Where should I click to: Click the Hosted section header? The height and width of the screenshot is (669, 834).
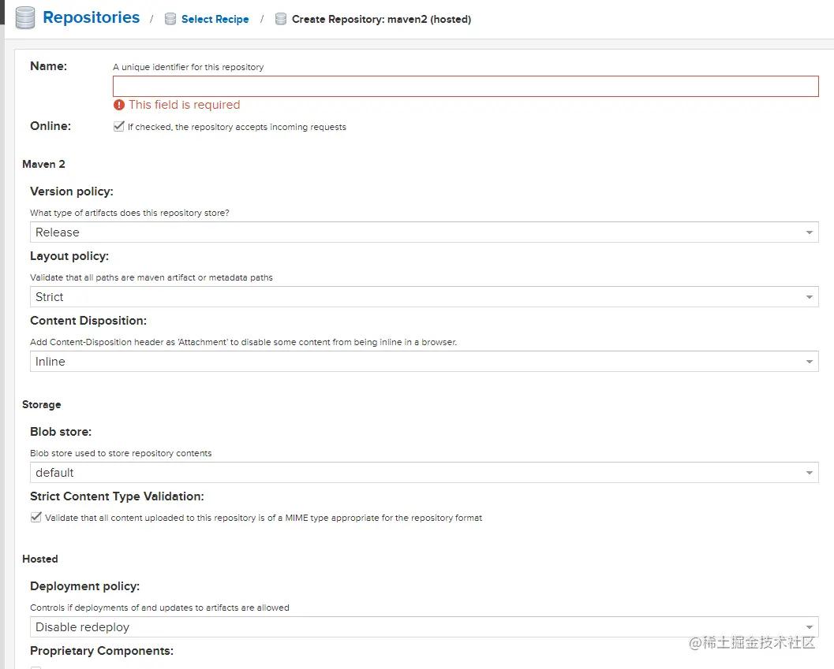pyautogui.click(x=39, y=559)
